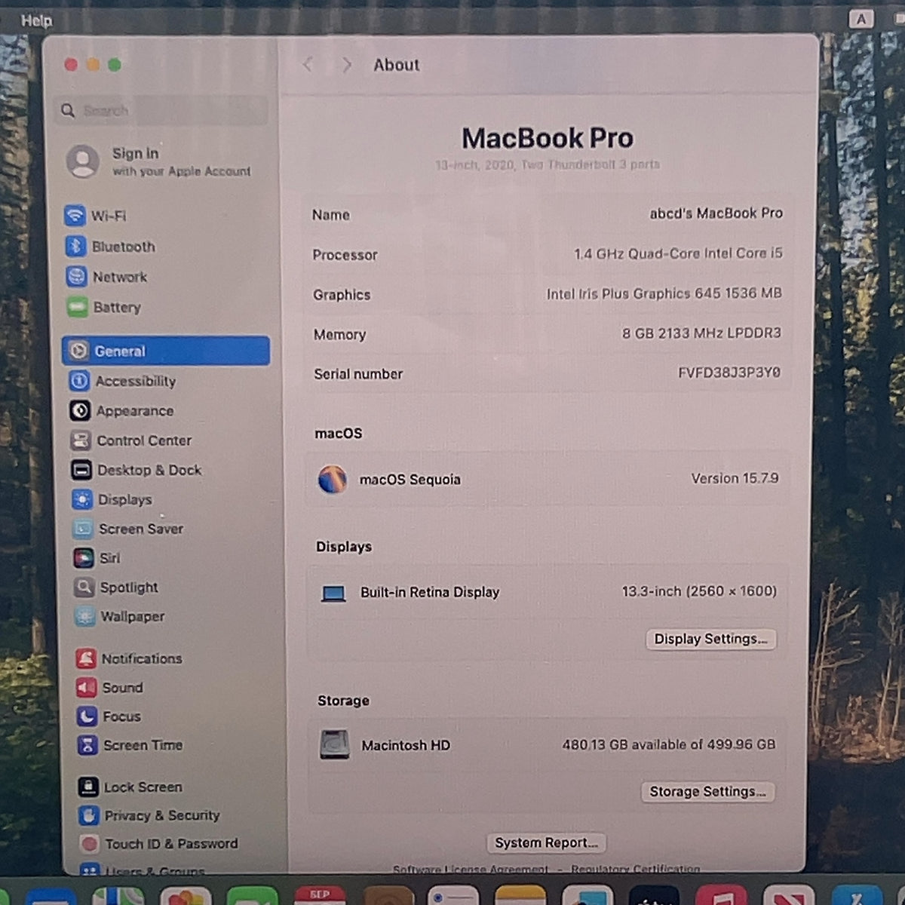Open Screen Time settings

(130, 745)
